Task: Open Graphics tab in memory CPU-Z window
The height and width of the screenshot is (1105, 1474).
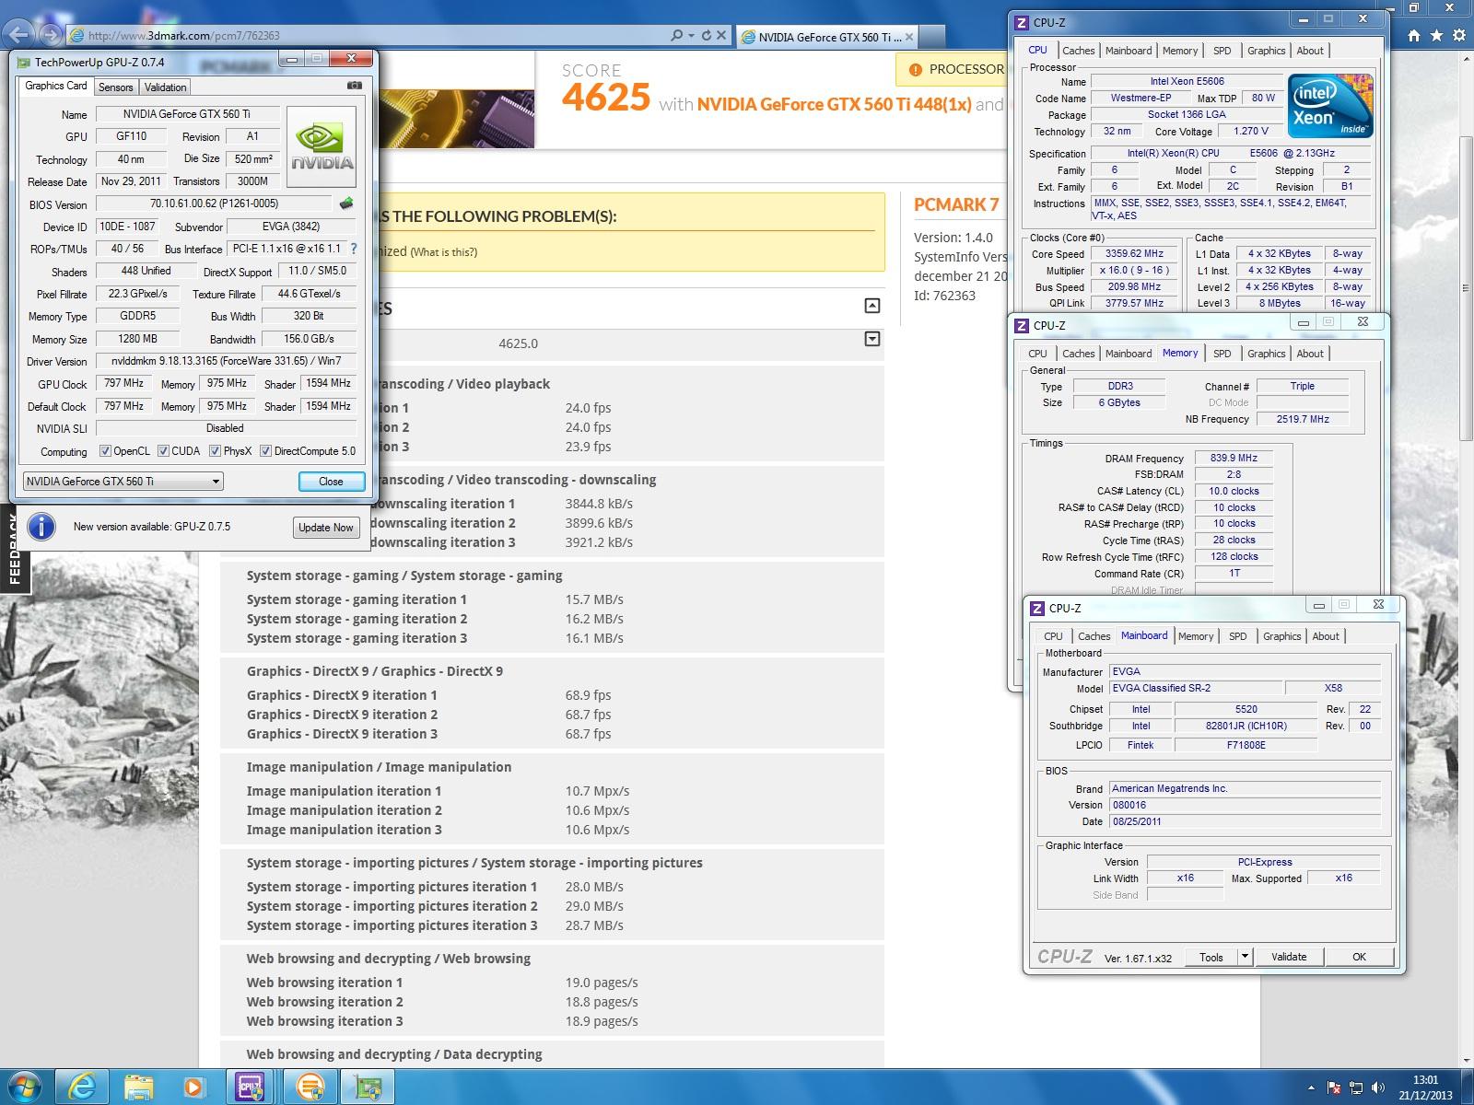Action: tap(1266, 354)
